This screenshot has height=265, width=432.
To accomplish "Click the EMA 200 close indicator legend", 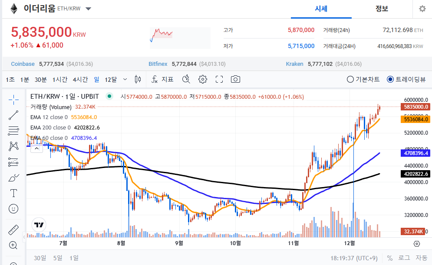I will coord(65,128).
